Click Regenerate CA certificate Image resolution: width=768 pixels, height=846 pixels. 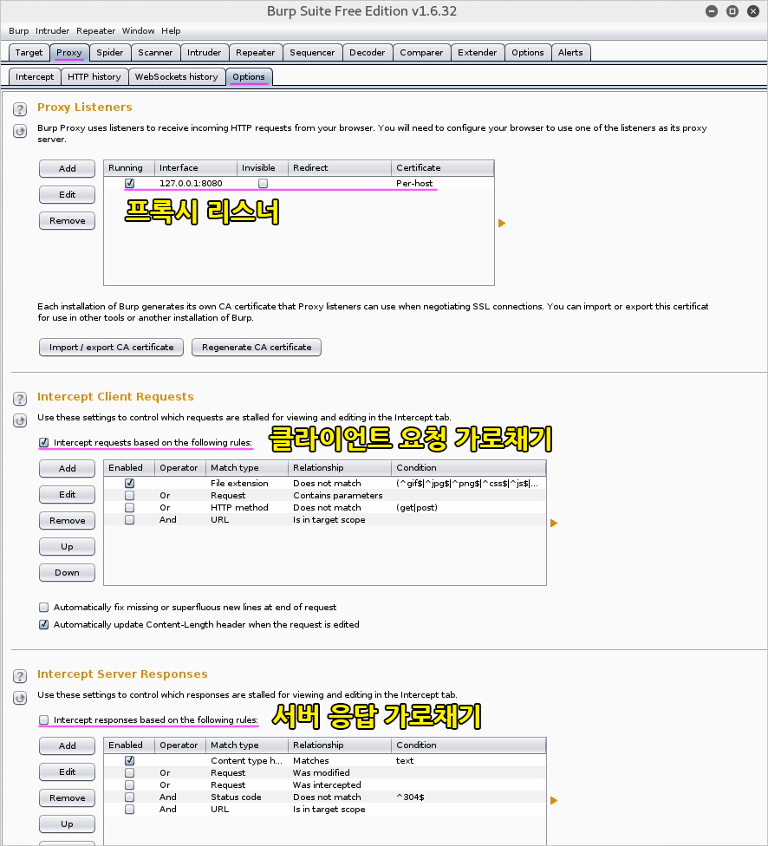pos(257,347)
